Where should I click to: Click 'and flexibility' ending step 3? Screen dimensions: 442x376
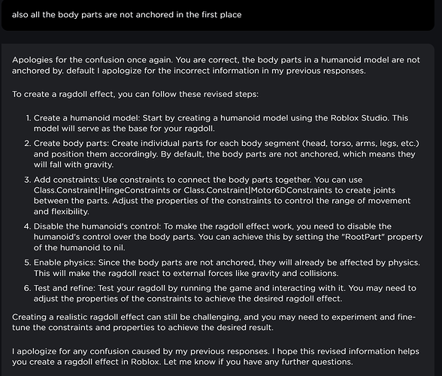pyautogui.click(x=61, y=211)
